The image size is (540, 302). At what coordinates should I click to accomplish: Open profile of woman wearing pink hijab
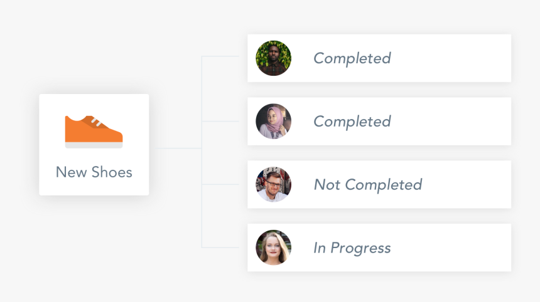(273, 122)
